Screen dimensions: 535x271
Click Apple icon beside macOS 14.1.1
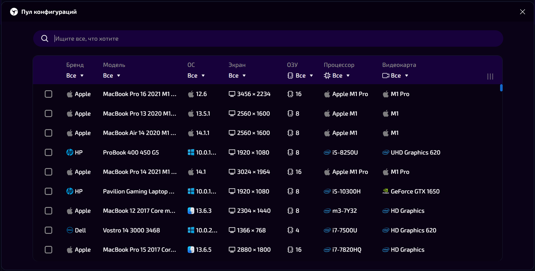tap(191, 133)
